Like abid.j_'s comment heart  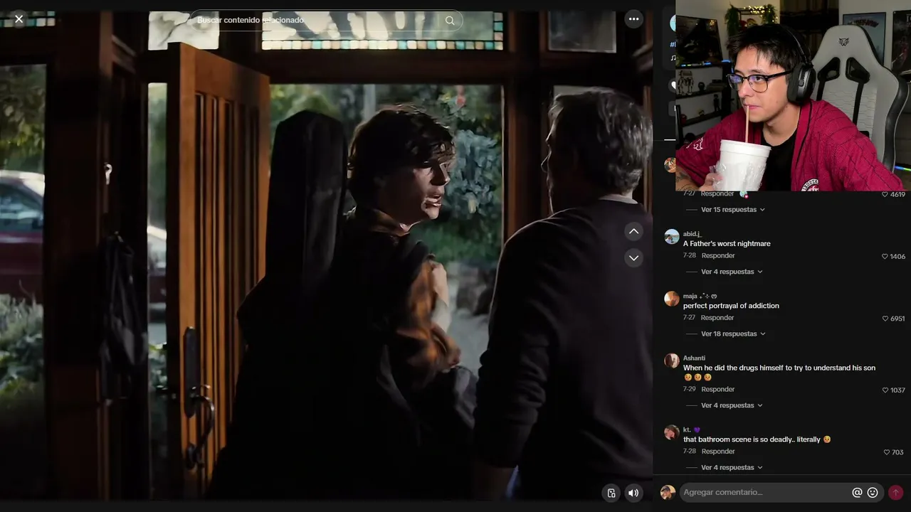(x=885, y=256)
